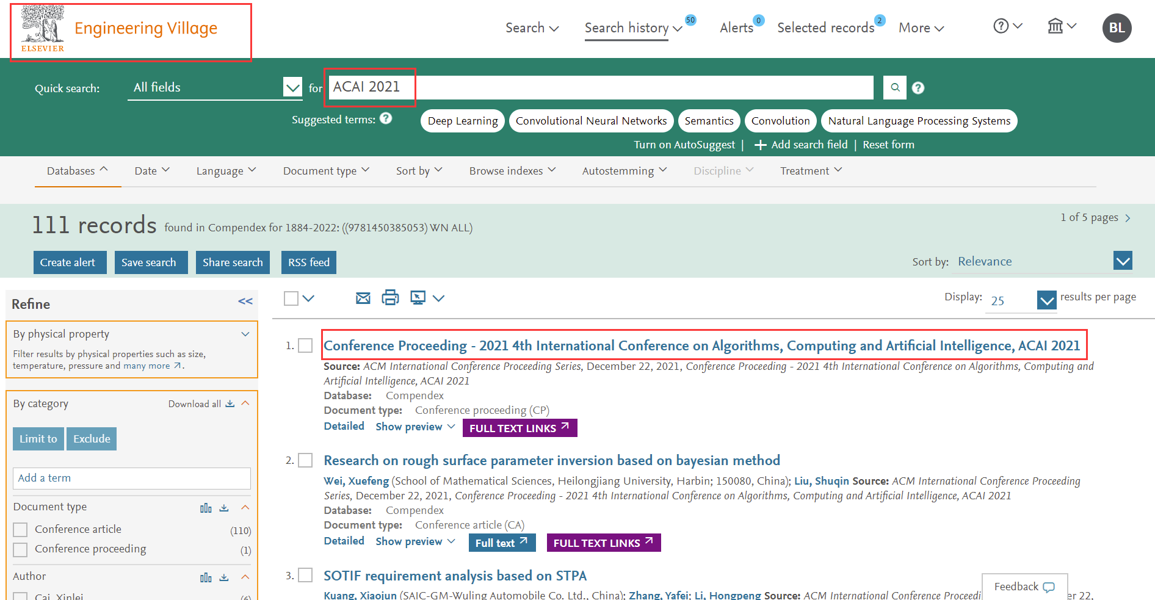Open the Document type filter menu
This screenshot has width=1155, height=600.
point(327,171)
